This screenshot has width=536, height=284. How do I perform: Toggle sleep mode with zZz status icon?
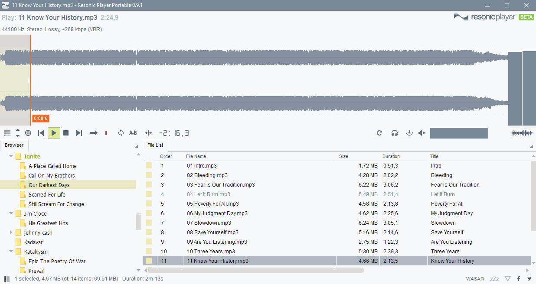[x=494, y=278]
